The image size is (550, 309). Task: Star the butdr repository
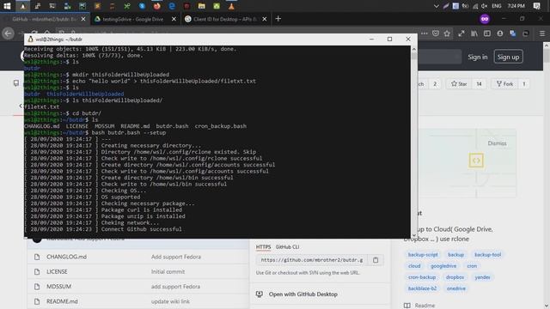click(459, 84)
